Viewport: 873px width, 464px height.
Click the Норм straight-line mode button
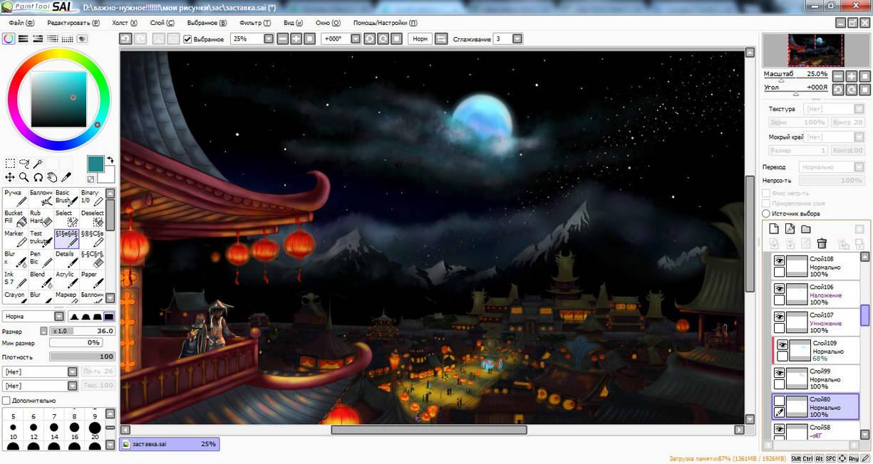coord(420,38)
